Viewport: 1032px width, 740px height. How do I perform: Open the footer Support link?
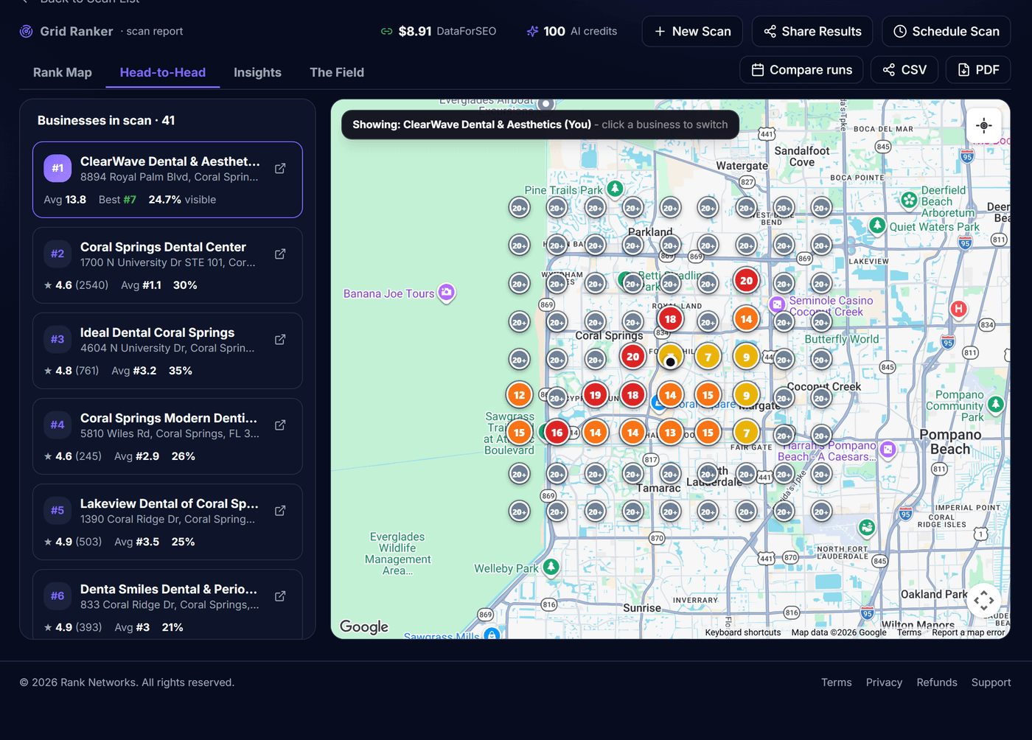(991, 683)
